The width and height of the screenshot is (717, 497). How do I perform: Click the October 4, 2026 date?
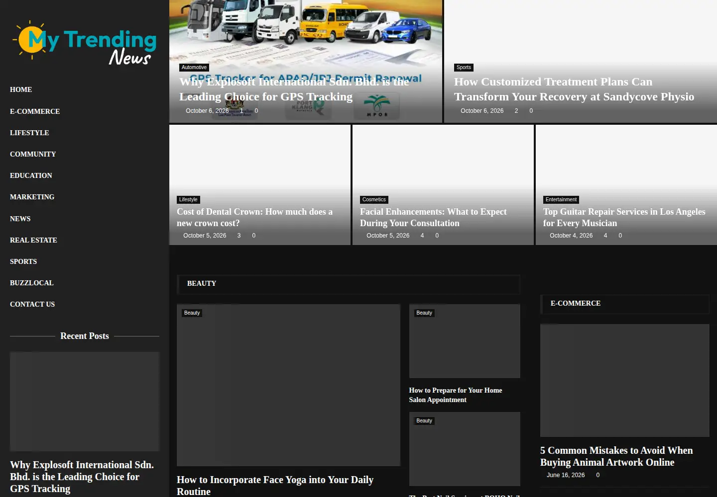(x=571, y=236)
